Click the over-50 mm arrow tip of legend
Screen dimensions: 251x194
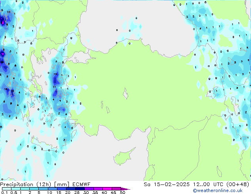tap(125, 189)
